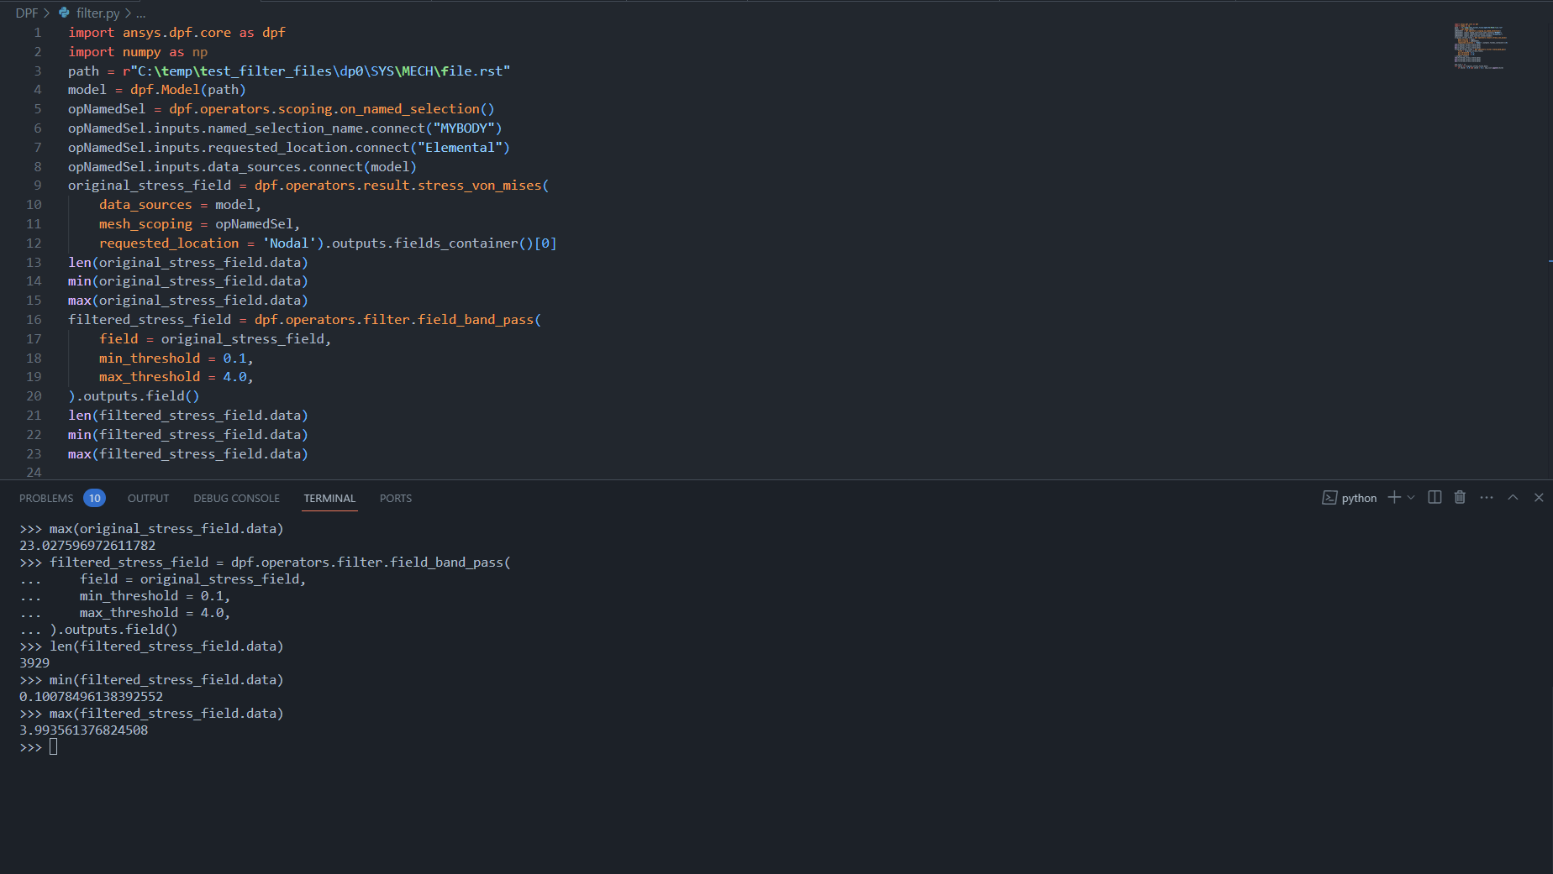The width and height of the screenshot is (1553, 874).
Task: Click terminal output 0.10078496138392552
Action: click(x=92, y=697)
